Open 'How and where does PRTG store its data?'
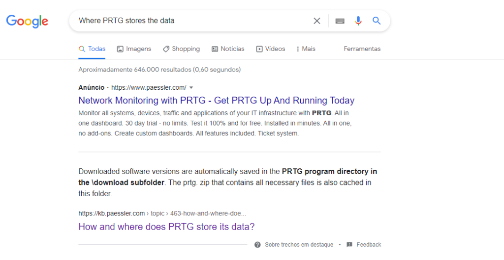The height and width of the screenshot is (260, 504). [166, 227]
